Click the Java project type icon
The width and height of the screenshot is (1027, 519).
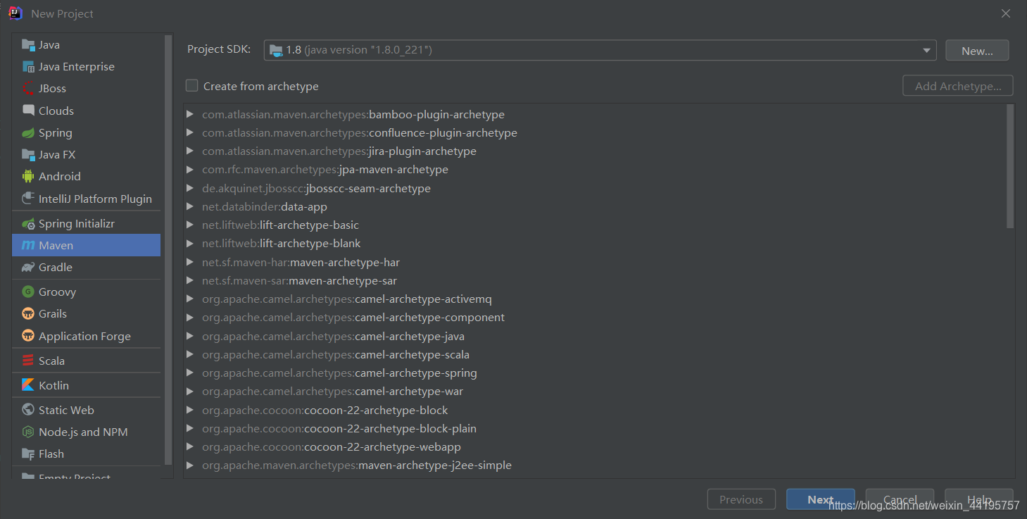point(28,45)
